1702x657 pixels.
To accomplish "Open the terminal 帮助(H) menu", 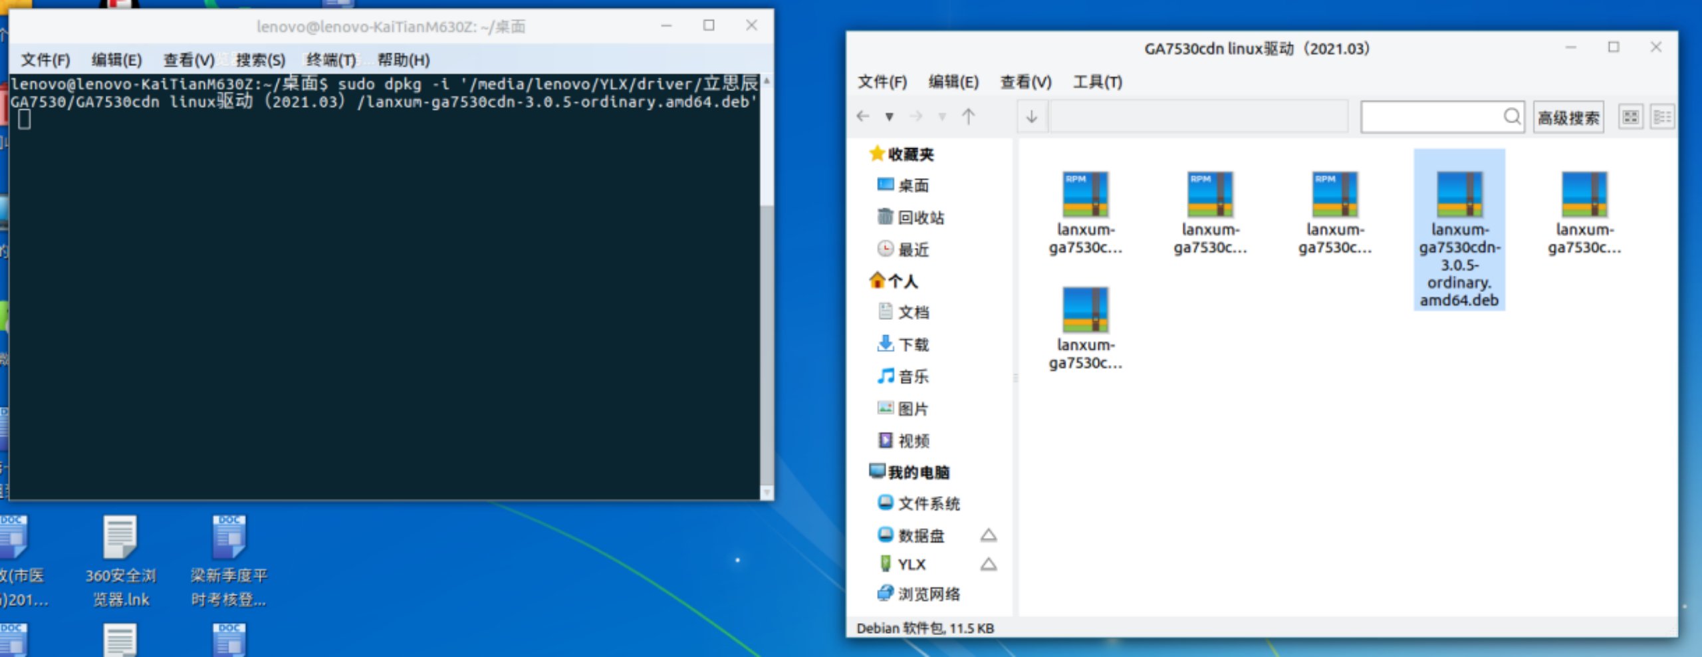I will (404, 60).
